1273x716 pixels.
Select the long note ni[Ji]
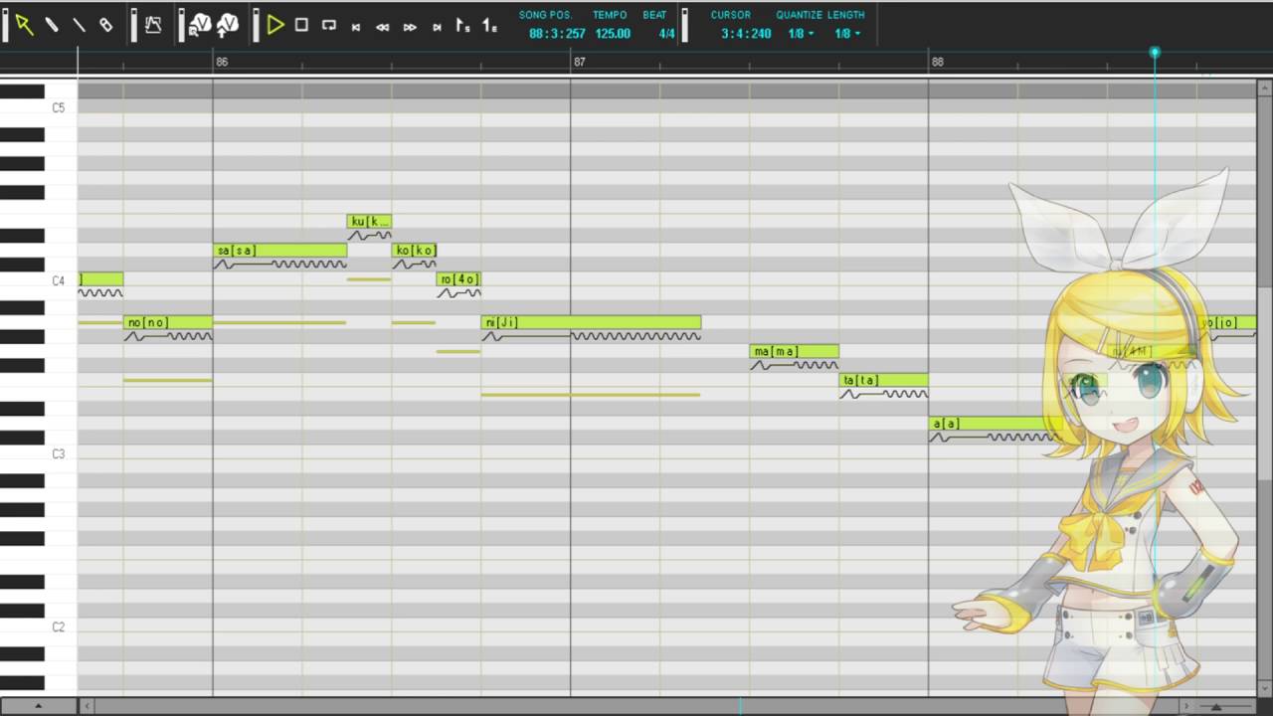(591, 322)
